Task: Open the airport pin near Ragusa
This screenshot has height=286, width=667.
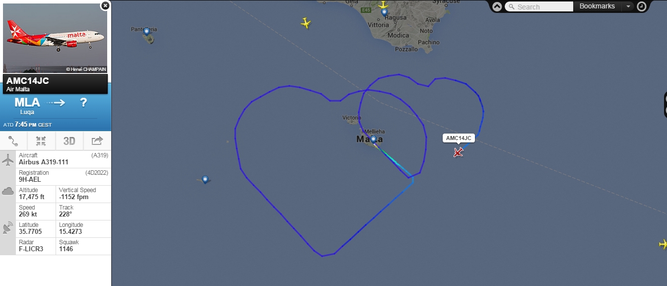Action: (x=384, y=12)
